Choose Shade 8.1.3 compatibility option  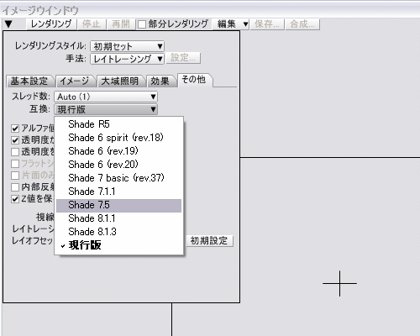pos(119,232)
